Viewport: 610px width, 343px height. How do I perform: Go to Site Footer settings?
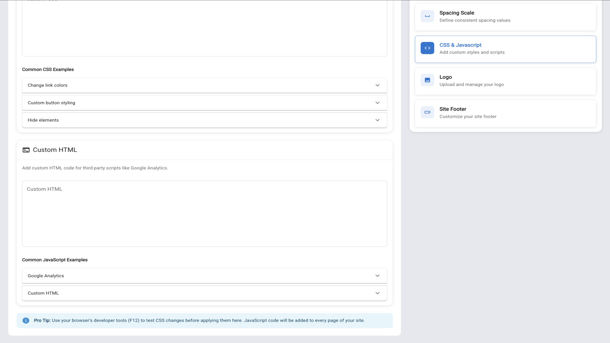click(x=505, y=113)
